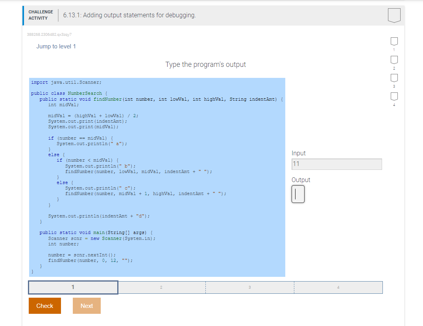Click the level 1 progress badge
Screen dimensions: 423x326
coord(394,42)
